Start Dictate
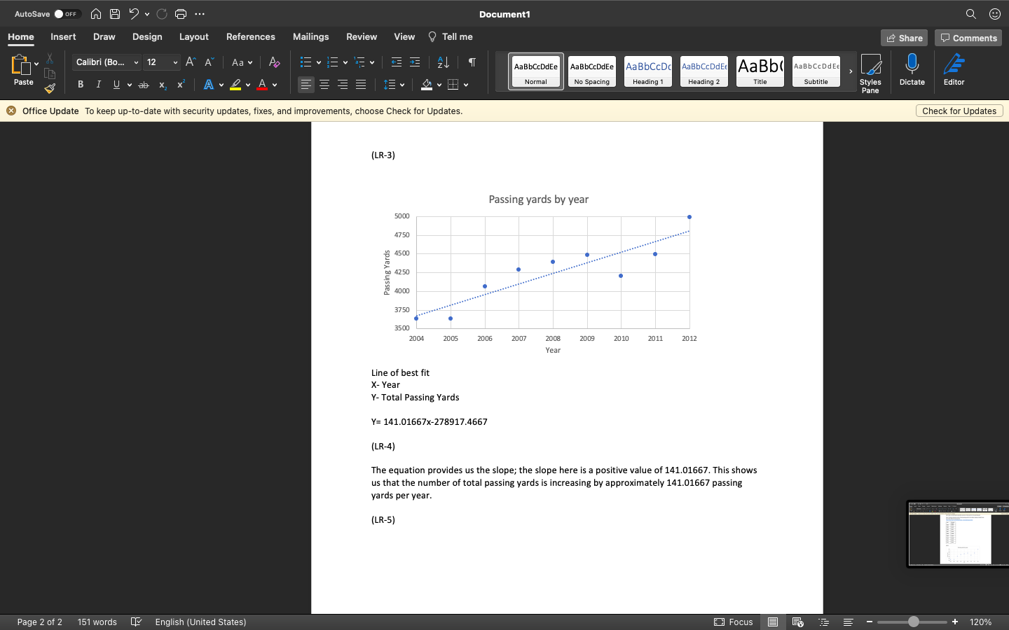 click(x=912, y=70)
